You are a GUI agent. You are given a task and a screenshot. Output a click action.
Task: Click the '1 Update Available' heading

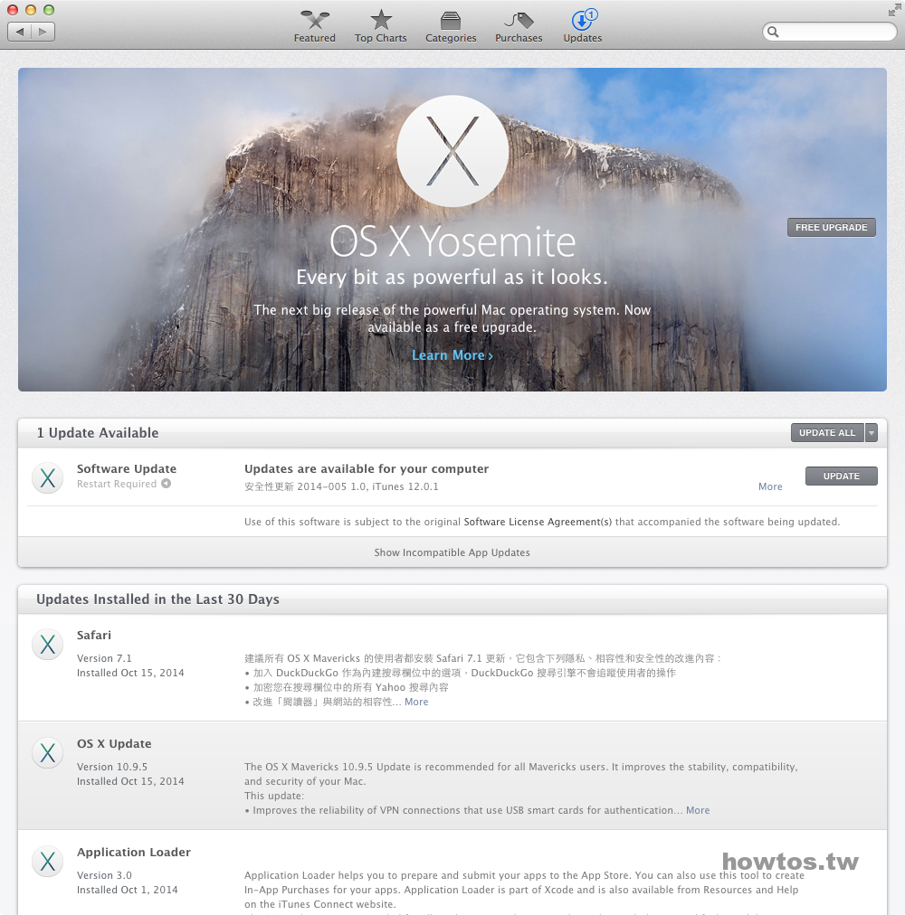(x=98, y=433)
